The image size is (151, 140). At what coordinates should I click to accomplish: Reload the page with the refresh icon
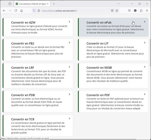click(16, 11)
